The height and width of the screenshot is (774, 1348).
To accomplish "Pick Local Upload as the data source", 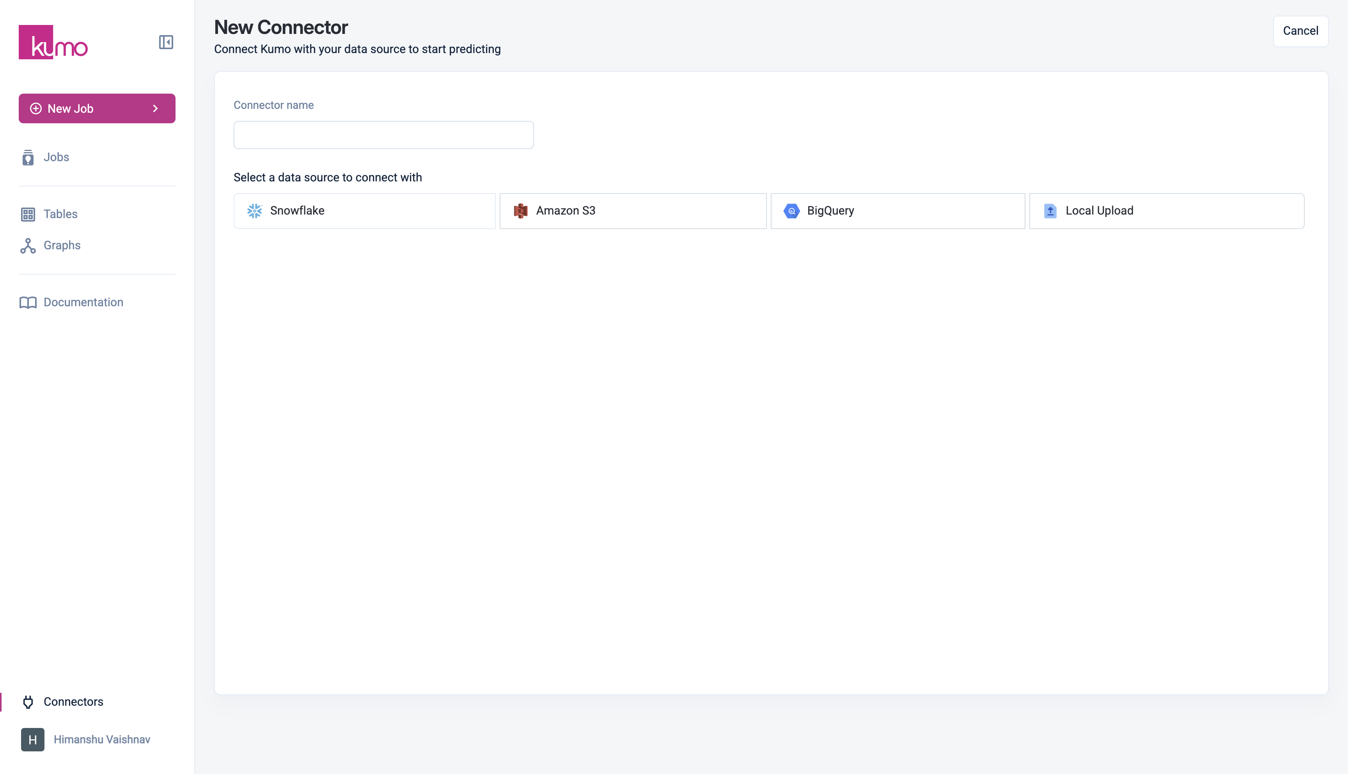I will [1166, 211].
